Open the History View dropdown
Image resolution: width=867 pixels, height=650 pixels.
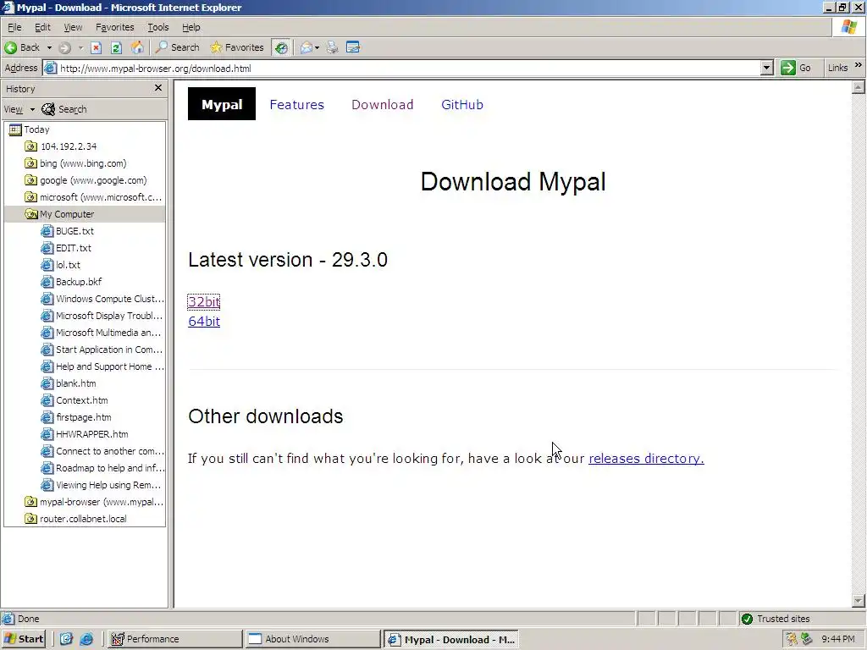[19, 109]
